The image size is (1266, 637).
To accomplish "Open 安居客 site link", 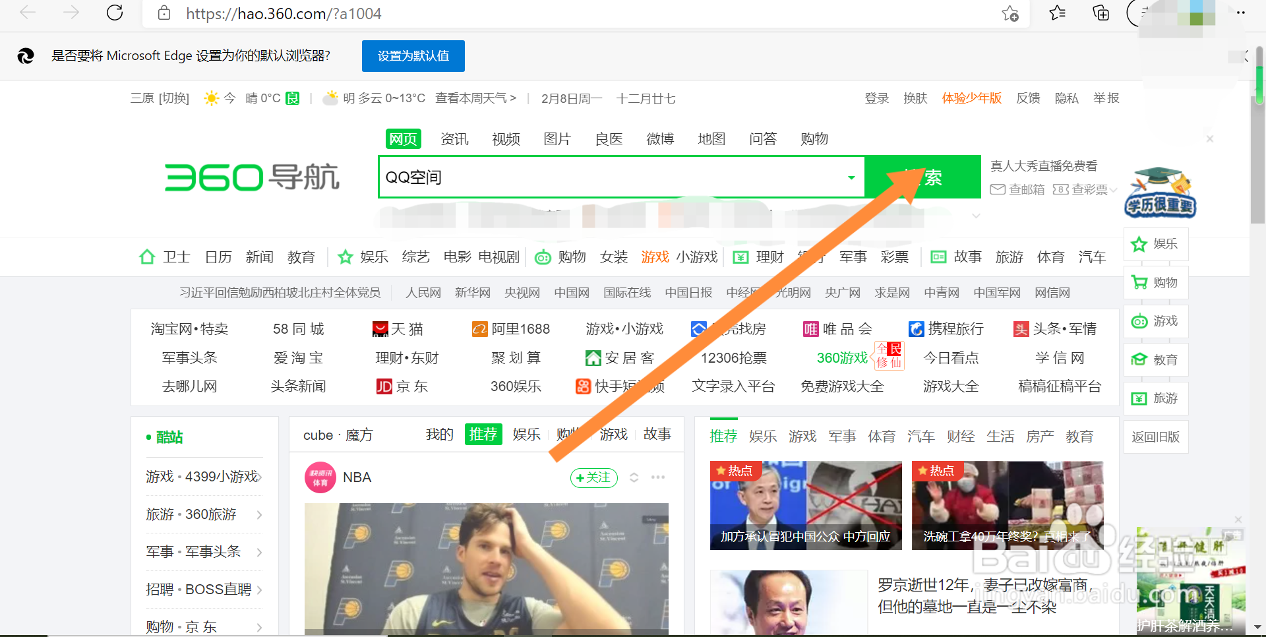I will (x=620, y=358).
